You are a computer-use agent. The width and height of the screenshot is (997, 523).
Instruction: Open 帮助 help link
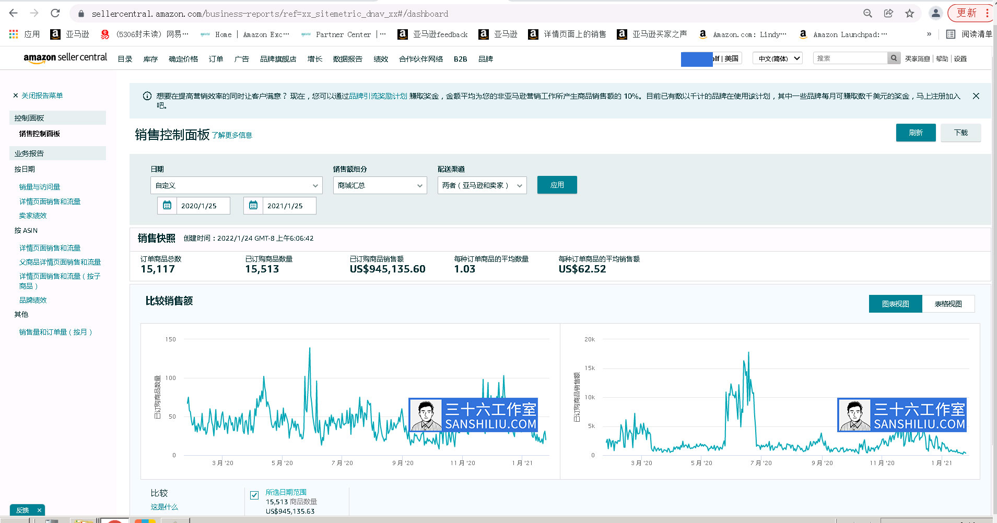(x=942, y=58)
